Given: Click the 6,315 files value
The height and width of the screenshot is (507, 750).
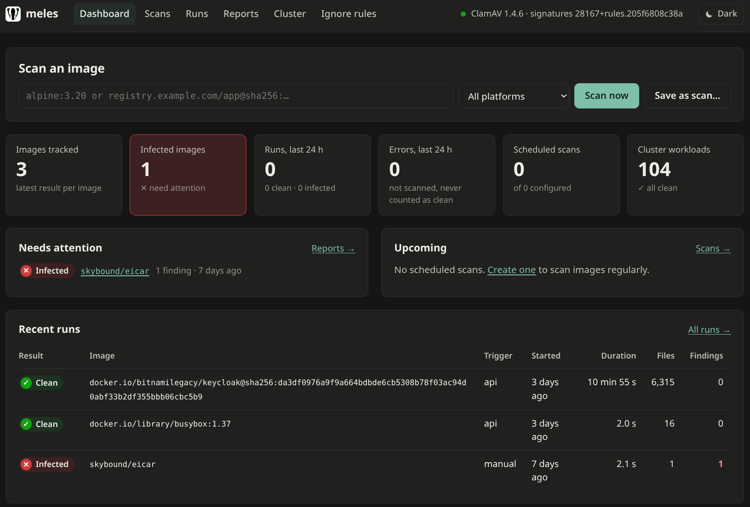Looking at the screenshot, I should [663, 382].
